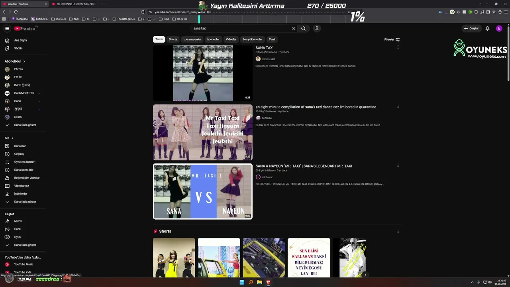Bookmark this page icon in address bar
Image resolution: width=510 pixels, height=287 pixels.
143,12
